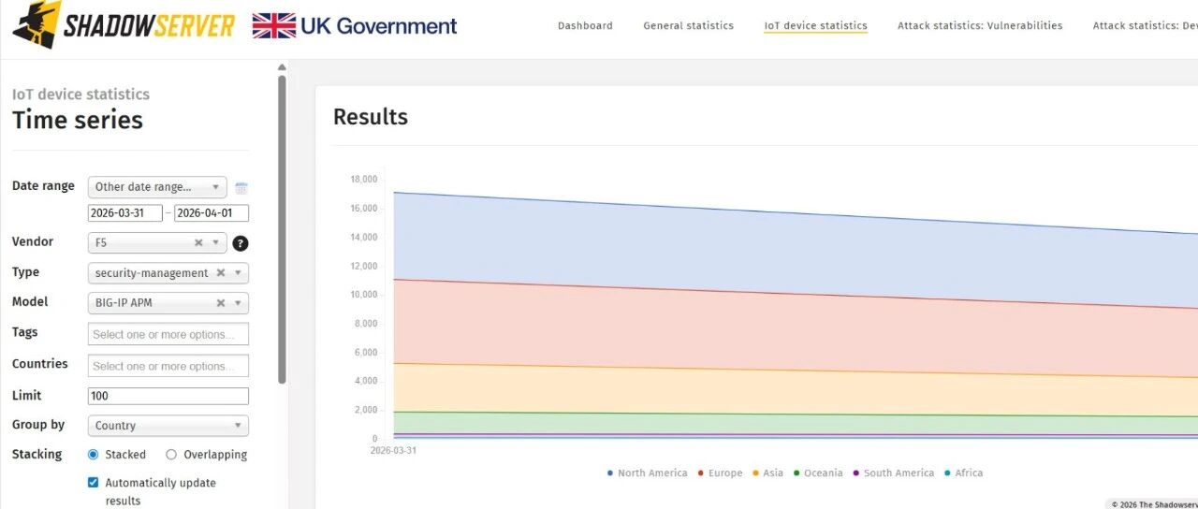Click the Shadowserver logo
1198x509 pixels.
click(x=124, y=25)
